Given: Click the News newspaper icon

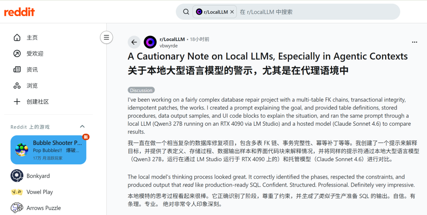Looking at the screenshot, I should pos(17,70).
